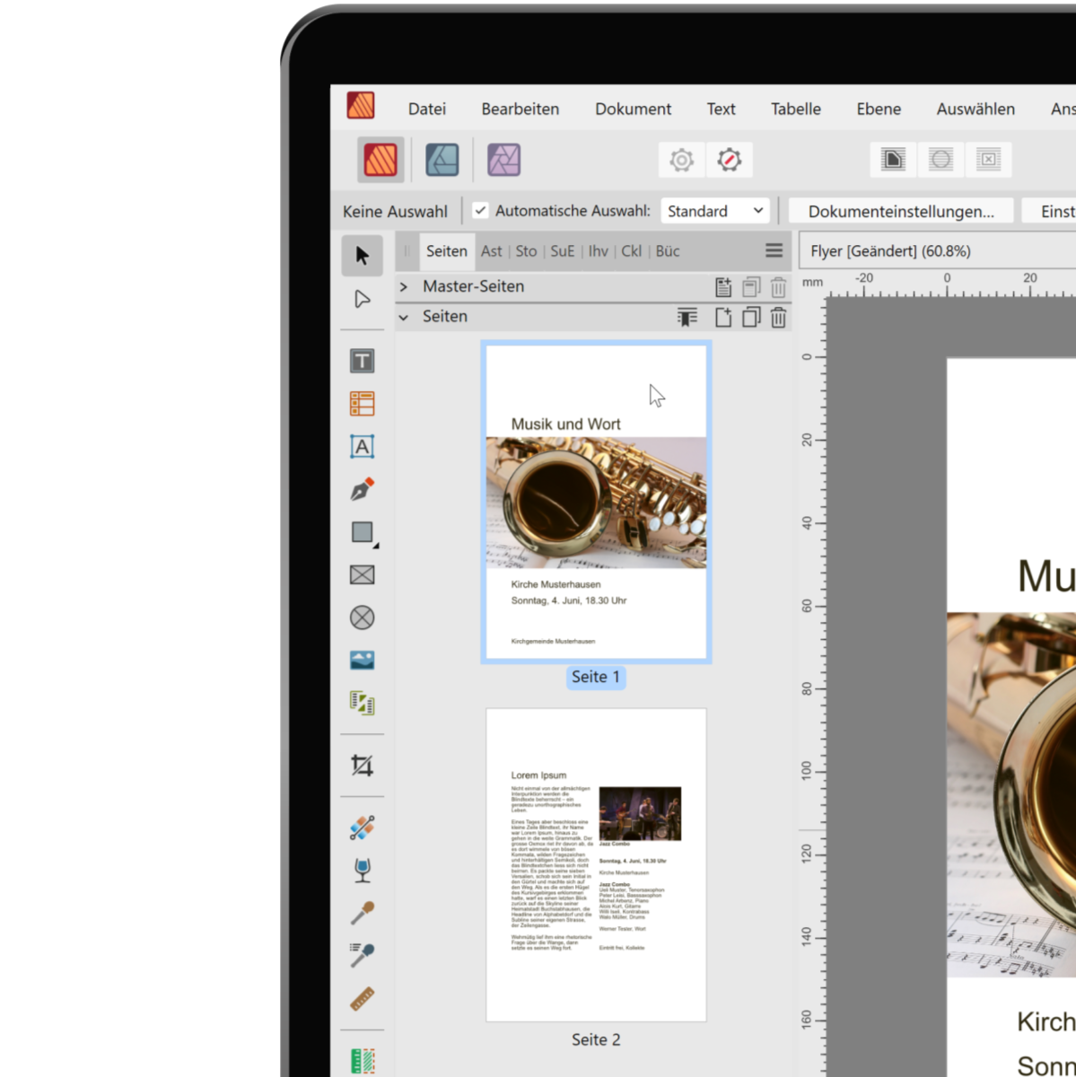1076x1077 pixels.
Task: Open the Datei menu
Action: (426, 109)
